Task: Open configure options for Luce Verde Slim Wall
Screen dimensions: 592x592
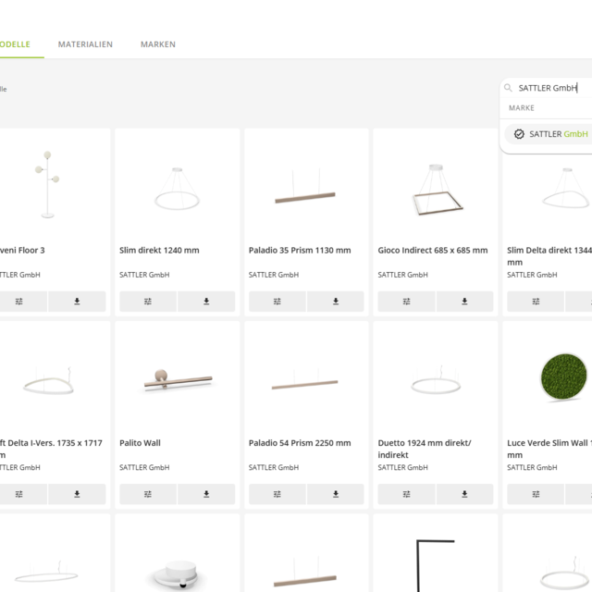Action: click(x=536, y=494)
